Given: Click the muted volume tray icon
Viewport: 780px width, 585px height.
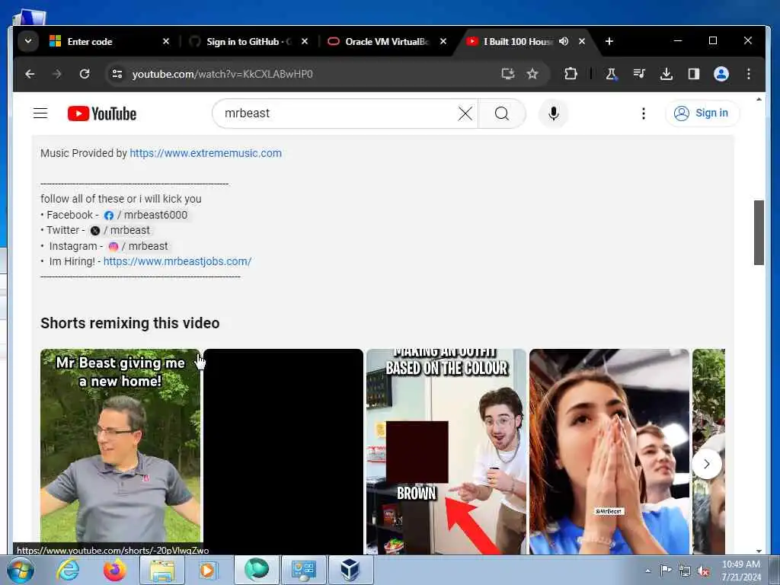Looking at the screenshot, I should pyautogui.click(x=703, y=571).
